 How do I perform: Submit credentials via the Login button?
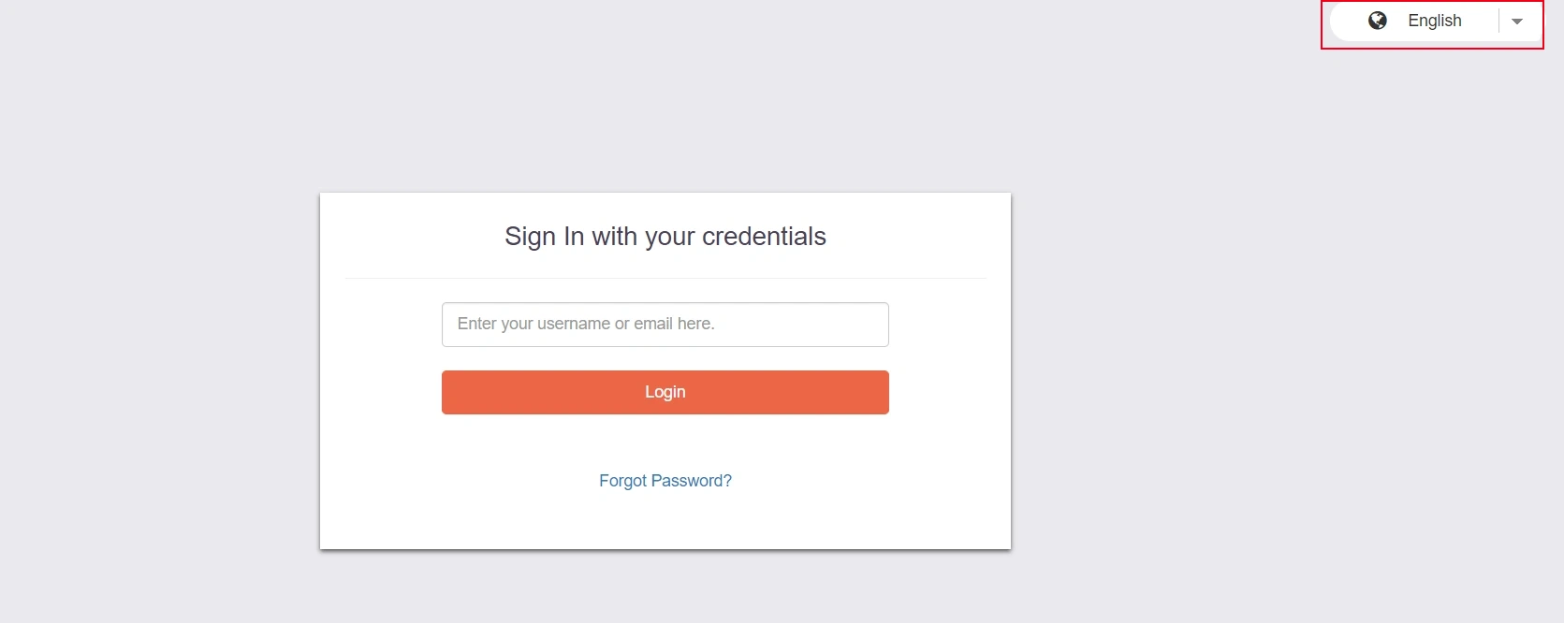[665, 392]
